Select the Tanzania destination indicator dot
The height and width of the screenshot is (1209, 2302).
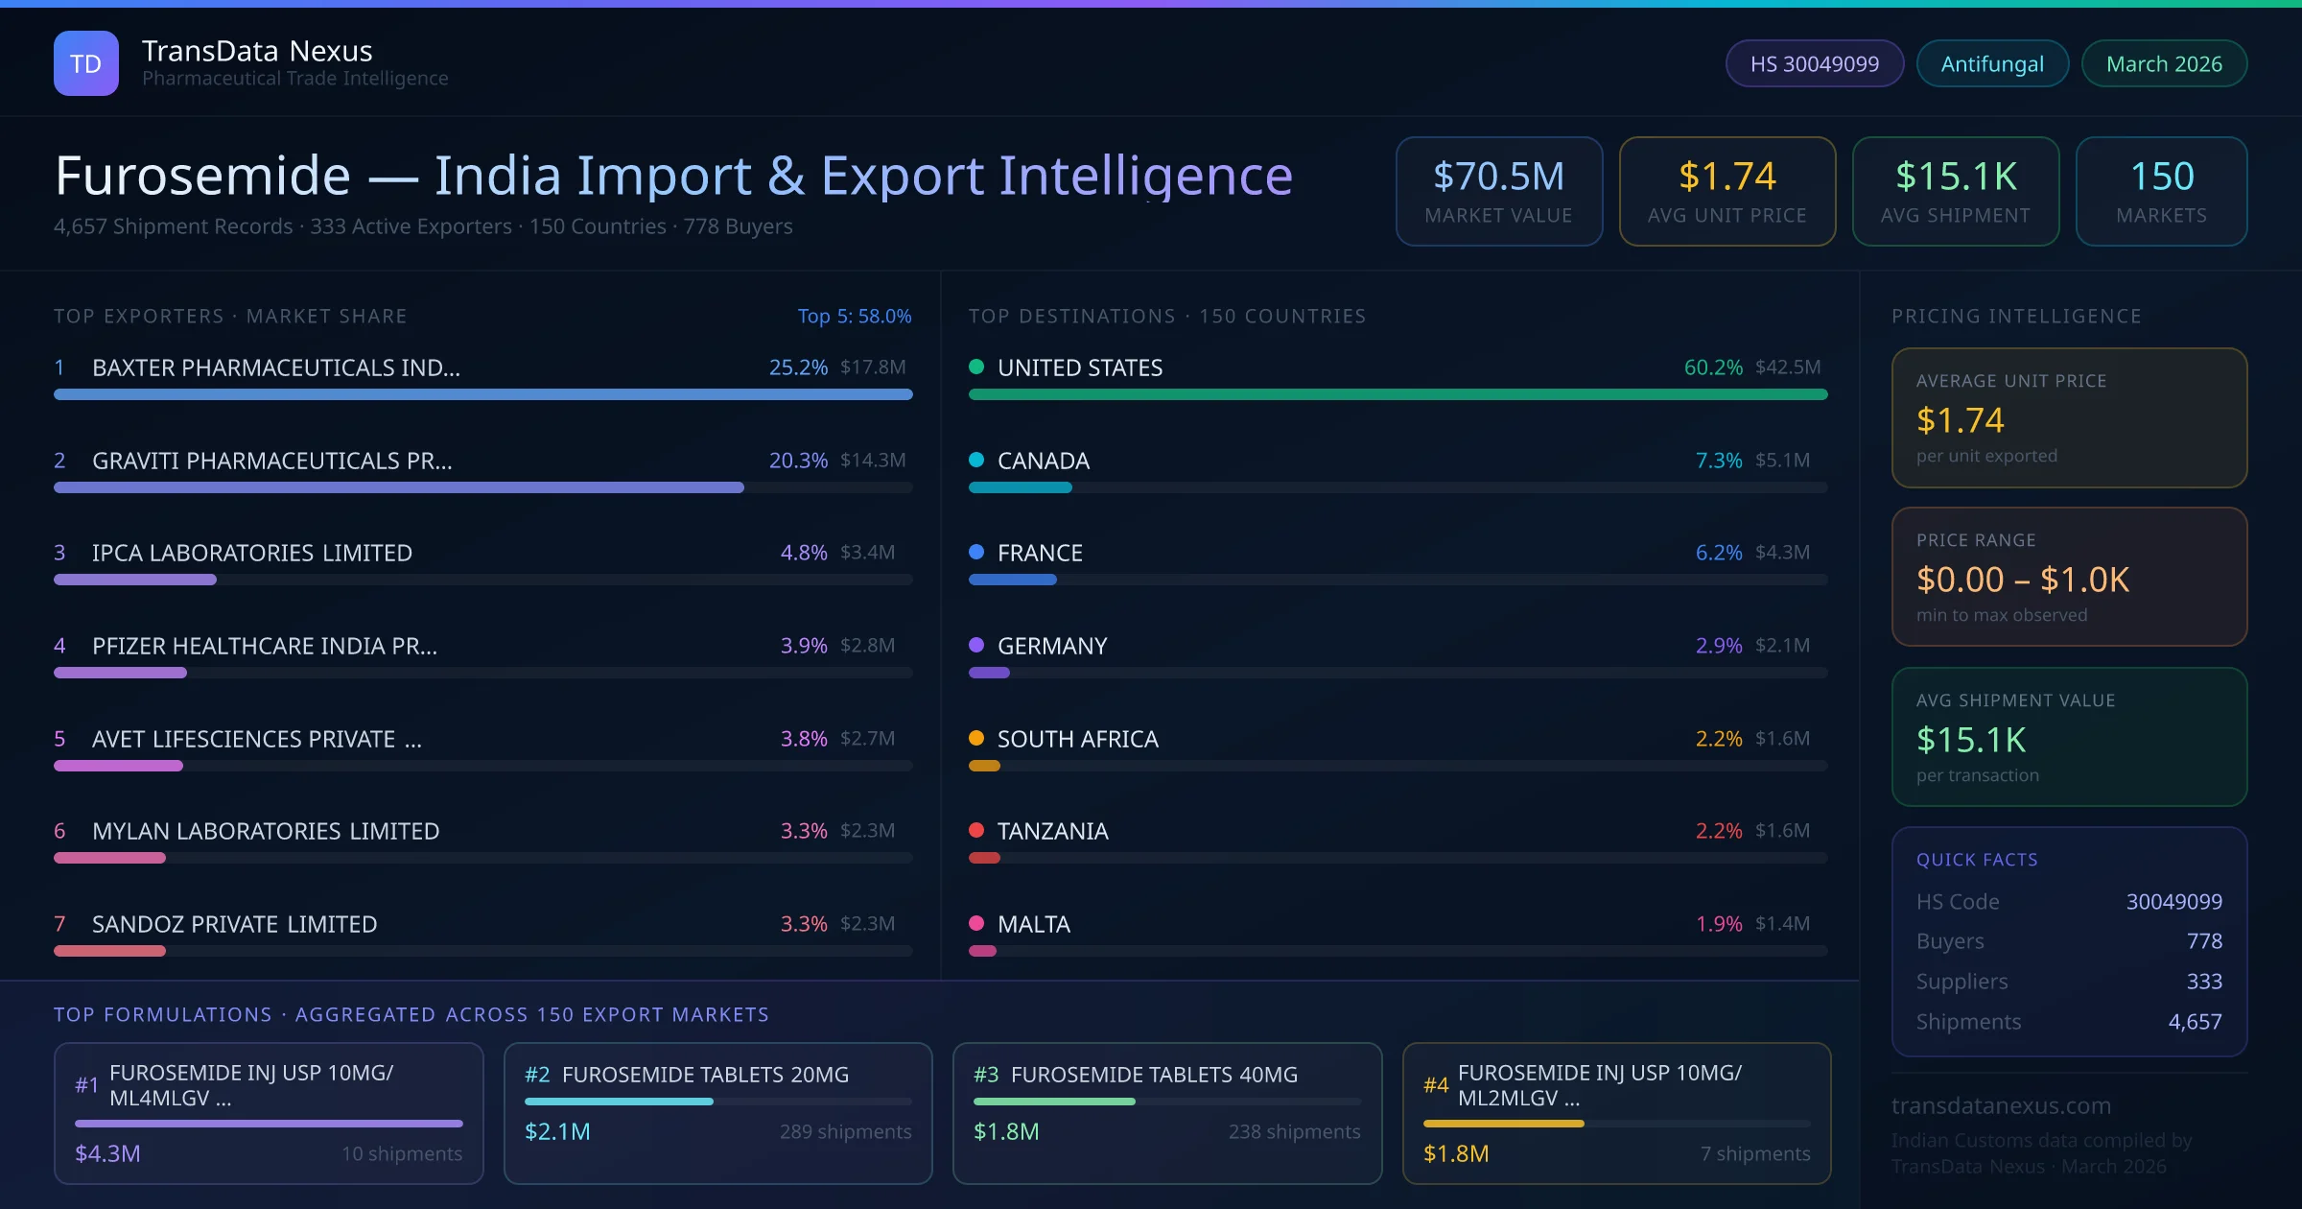tap(977, 831)
